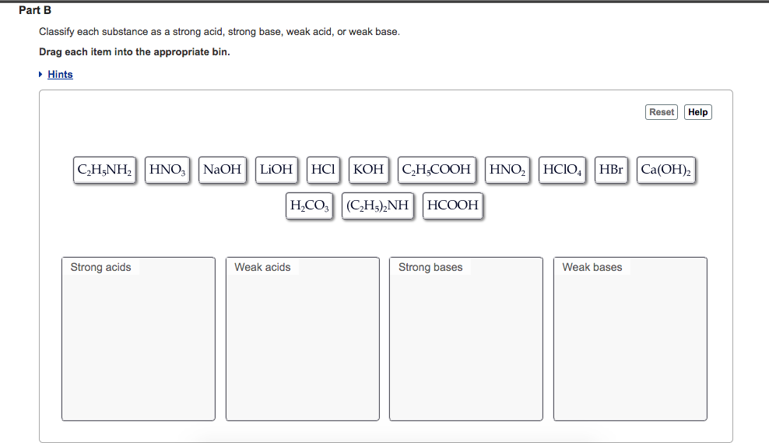Click the (C2H5)2NH item
The height and width of the screenshot is (443, 769).
(378, 206)
